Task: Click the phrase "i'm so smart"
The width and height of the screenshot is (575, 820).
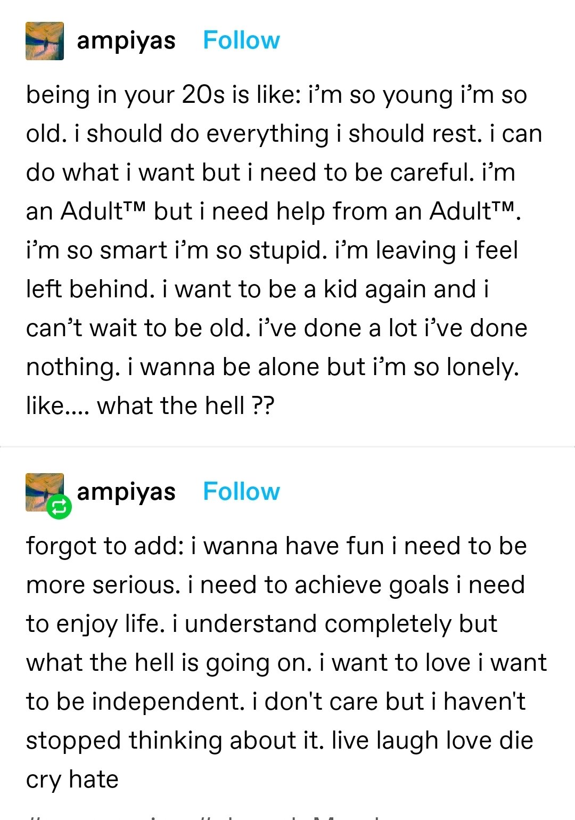Action: tap(97, 250)
